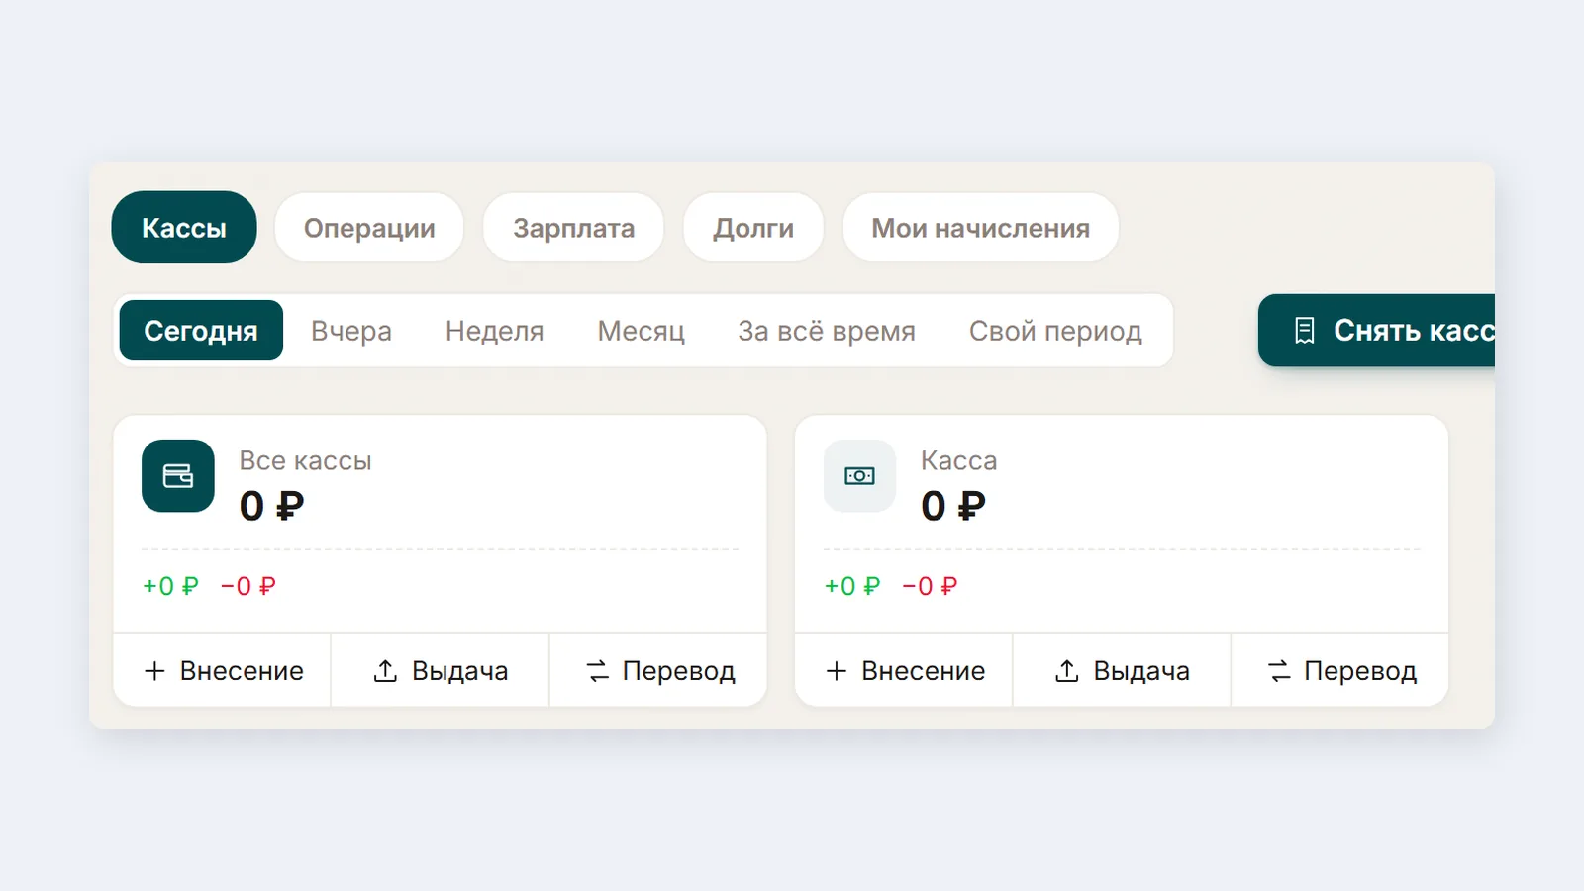Click the 0 ₽ balance in Касса card
The width and height of the screenshot is (1584, 891).
(x=953, y=506)
